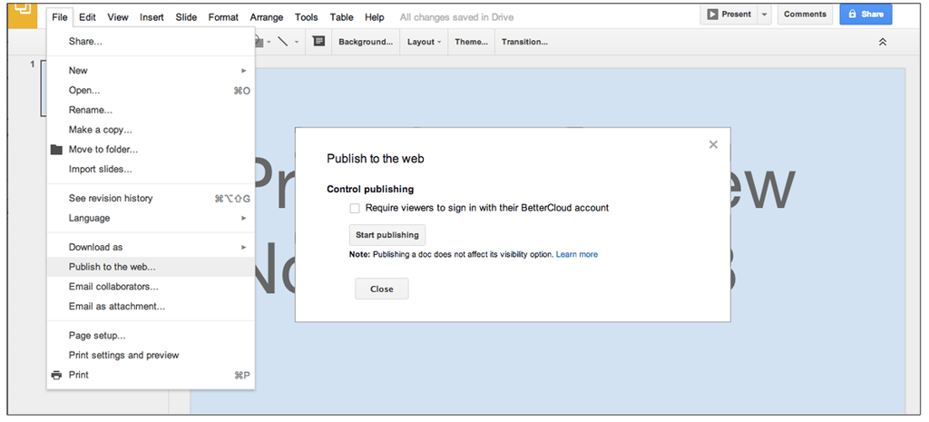929x422 pixels.
Task: Select slide 1 thumbnail in filmstrip
Action: [x=44, y=89]
